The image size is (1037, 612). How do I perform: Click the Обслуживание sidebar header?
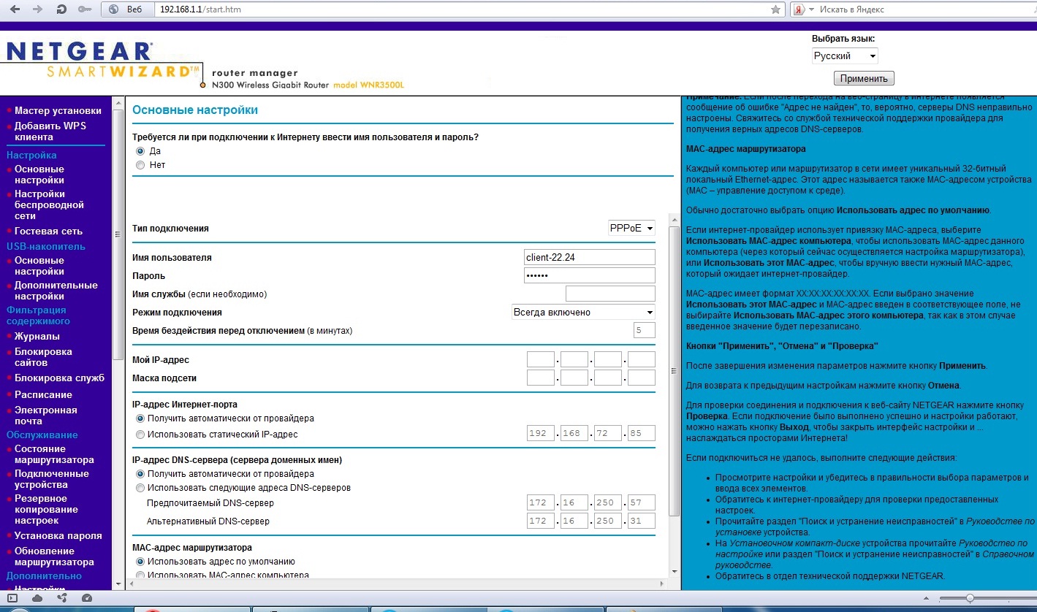coord(42,435)
